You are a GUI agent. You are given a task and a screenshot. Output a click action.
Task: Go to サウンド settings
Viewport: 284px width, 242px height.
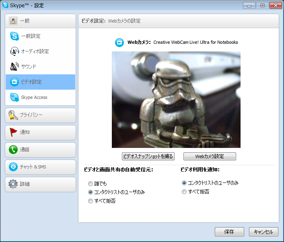[40, 66]
